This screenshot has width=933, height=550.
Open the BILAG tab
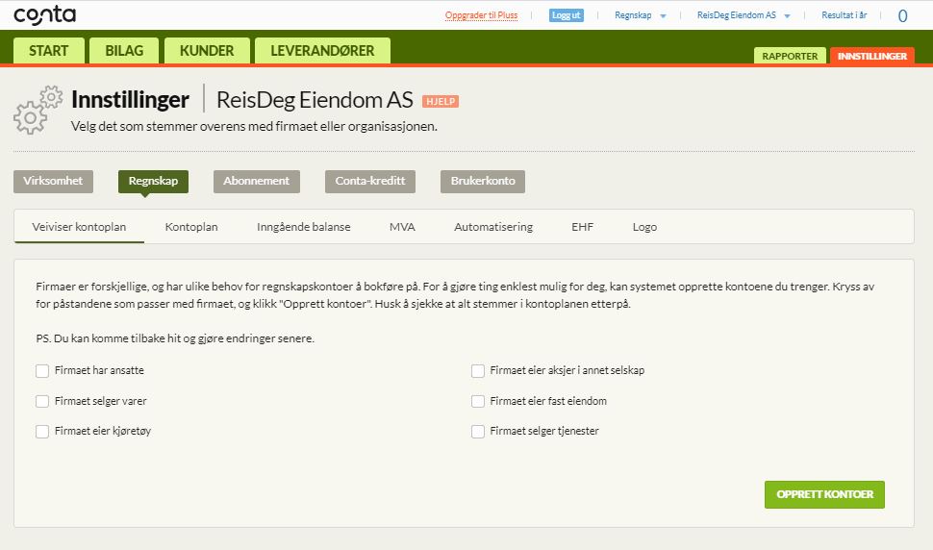(124, 51)
